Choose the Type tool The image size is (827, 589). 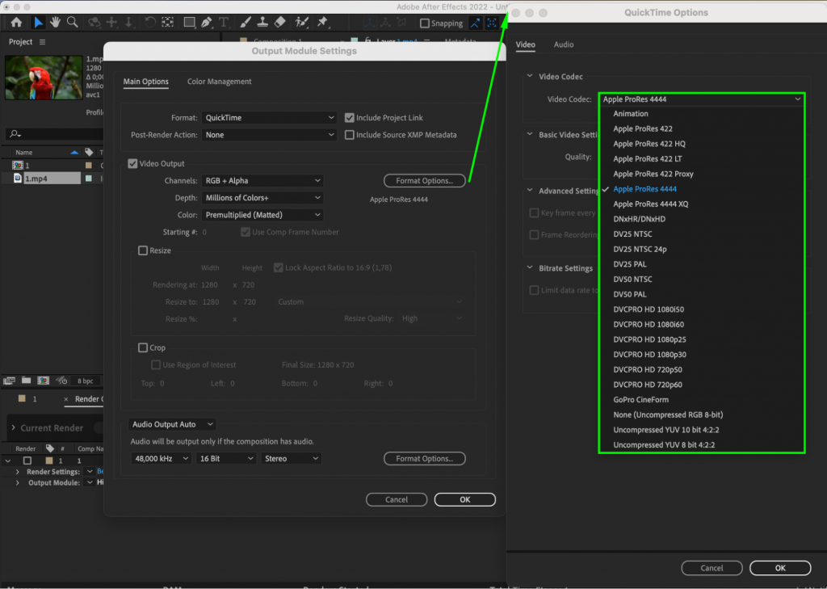coord(225,23)
